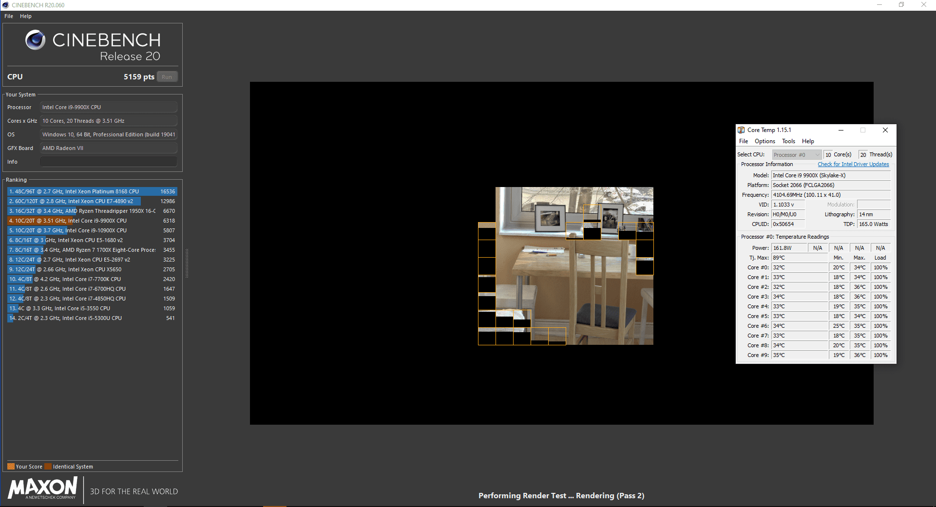Click the OS field Windows 10
The image size is (936, 507).
pos(109,134)
